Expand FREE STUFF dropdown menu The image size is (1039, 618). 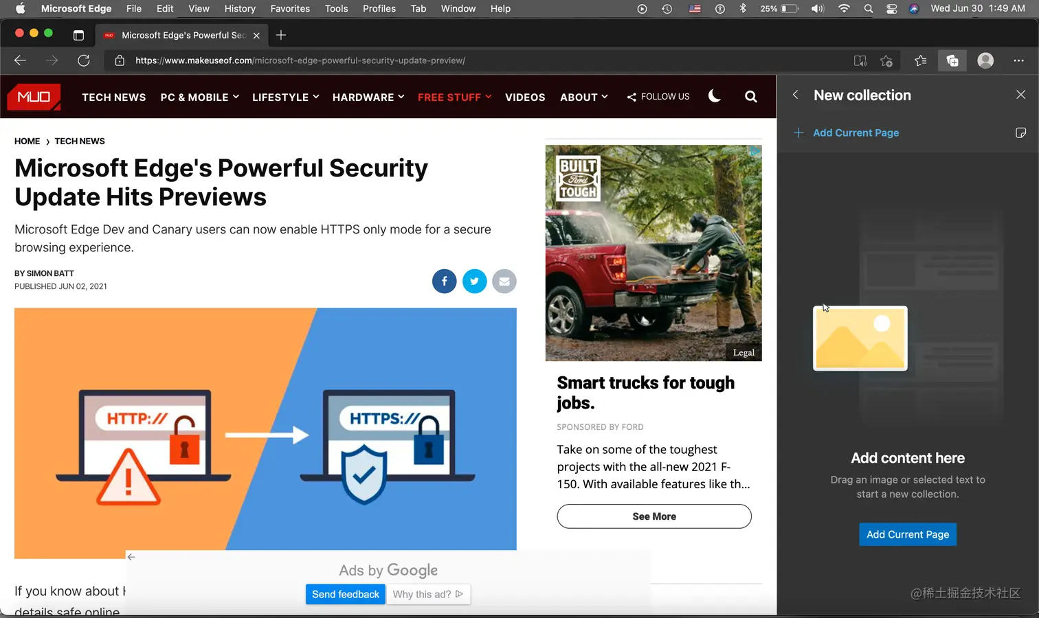(454, 97)
